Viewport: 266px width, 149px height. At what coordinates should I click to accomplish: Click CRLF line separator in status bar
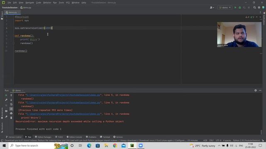click(x=211, y=141)
